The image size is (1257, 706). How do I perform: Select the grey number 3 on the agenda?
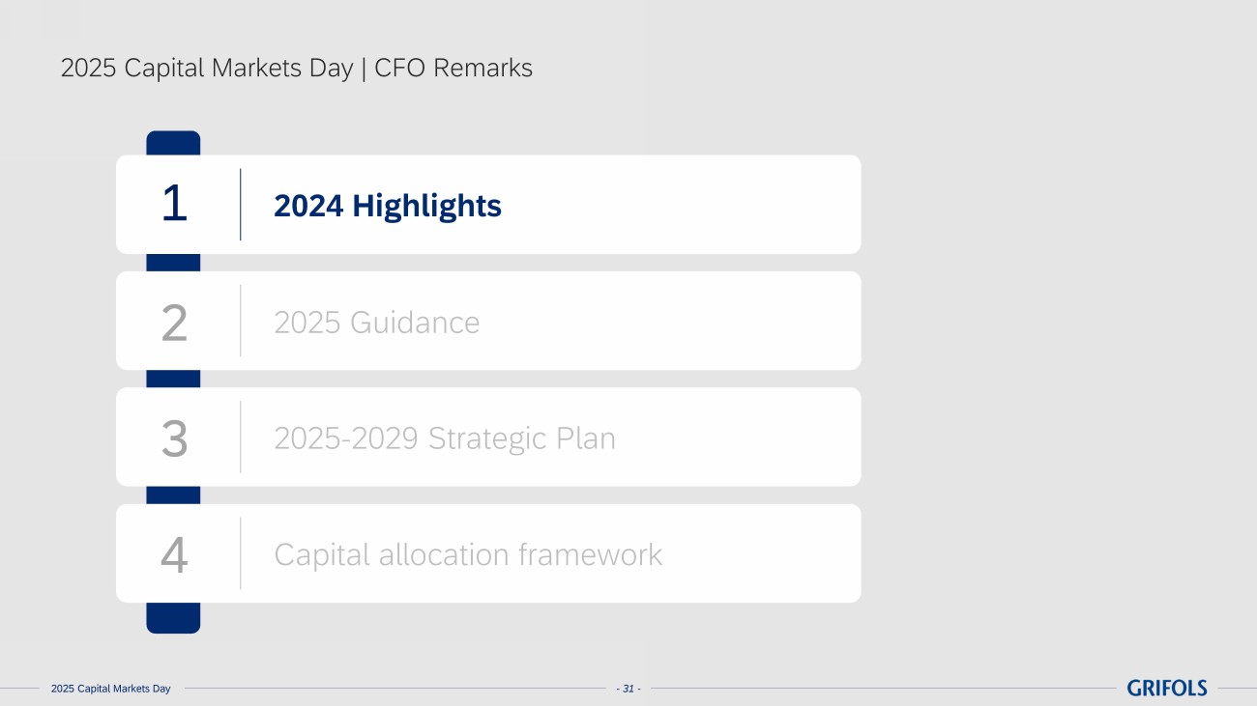pyautogui.click(x=174, y=438)
